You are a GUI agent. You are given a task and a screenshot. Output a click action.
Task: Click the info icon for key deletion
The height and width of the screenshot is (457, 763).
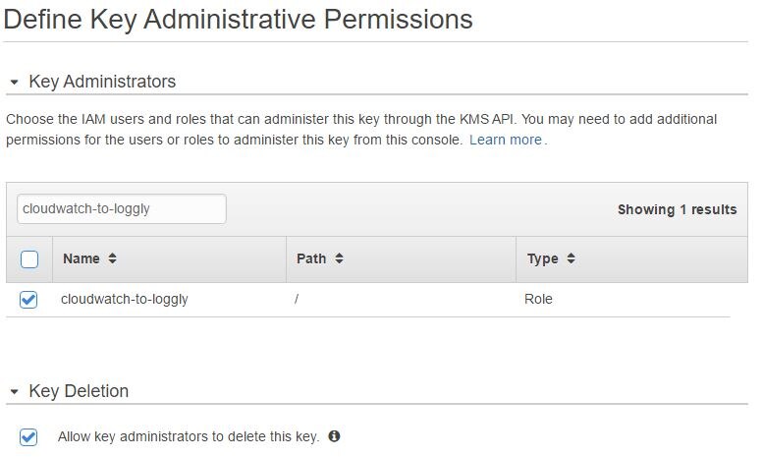pyautogui.click(x=334, y=436)
